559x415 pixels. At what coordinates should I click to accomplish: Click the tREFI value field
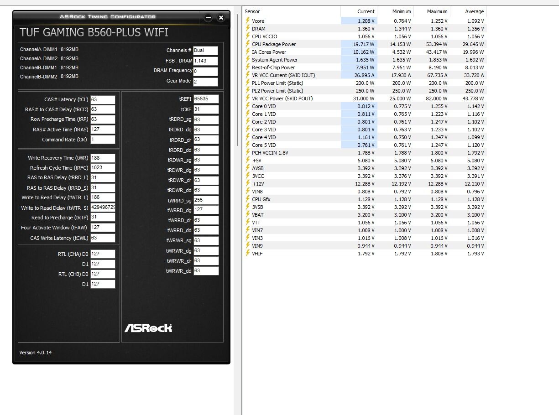(206, 99)
